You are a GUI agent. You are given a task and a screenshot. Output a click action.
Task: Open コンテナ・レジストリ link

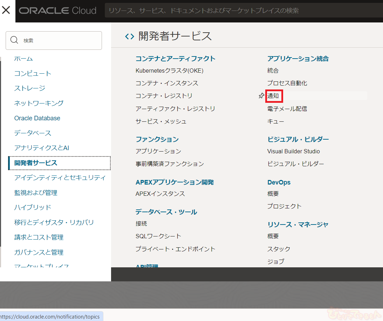click(x=164, y=96)
